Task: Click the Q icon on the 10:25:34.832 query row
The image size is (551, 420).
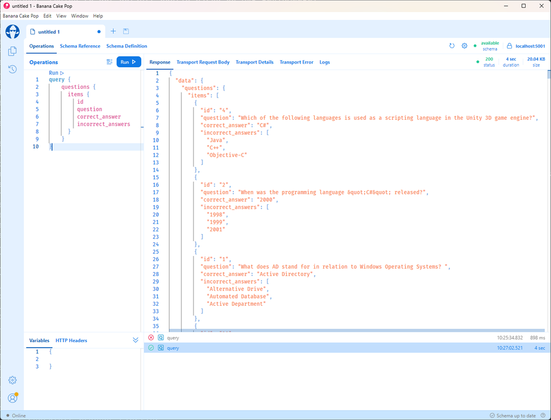Action: point(161,338)
